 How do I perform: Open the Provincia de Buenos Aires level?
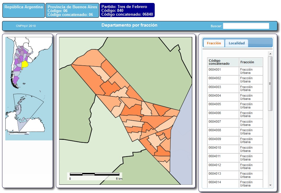point(72,10)
